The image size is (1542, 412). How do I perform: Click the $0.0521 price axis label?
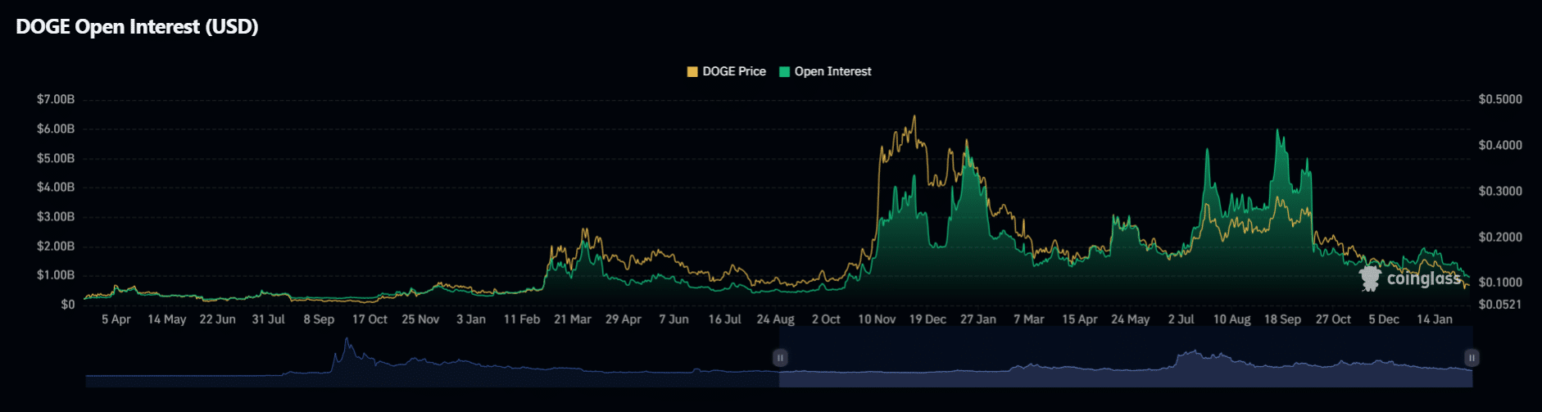[x=1500, y=304]
